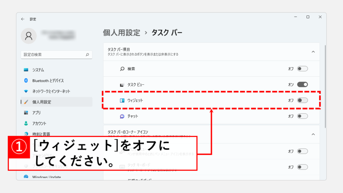Screen dimensions: 343x193
Task: Open アカウント via person icon
Action: (x=26, y=124)
